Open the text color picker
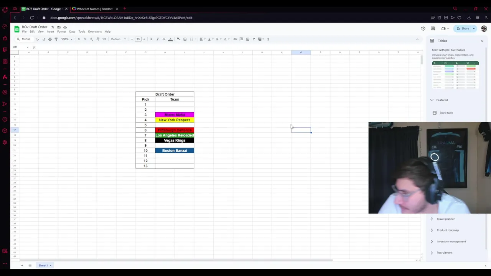 coord(170,39)
